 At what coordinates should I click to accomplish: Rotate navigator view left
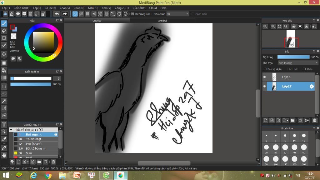click(x=294, y=26)
